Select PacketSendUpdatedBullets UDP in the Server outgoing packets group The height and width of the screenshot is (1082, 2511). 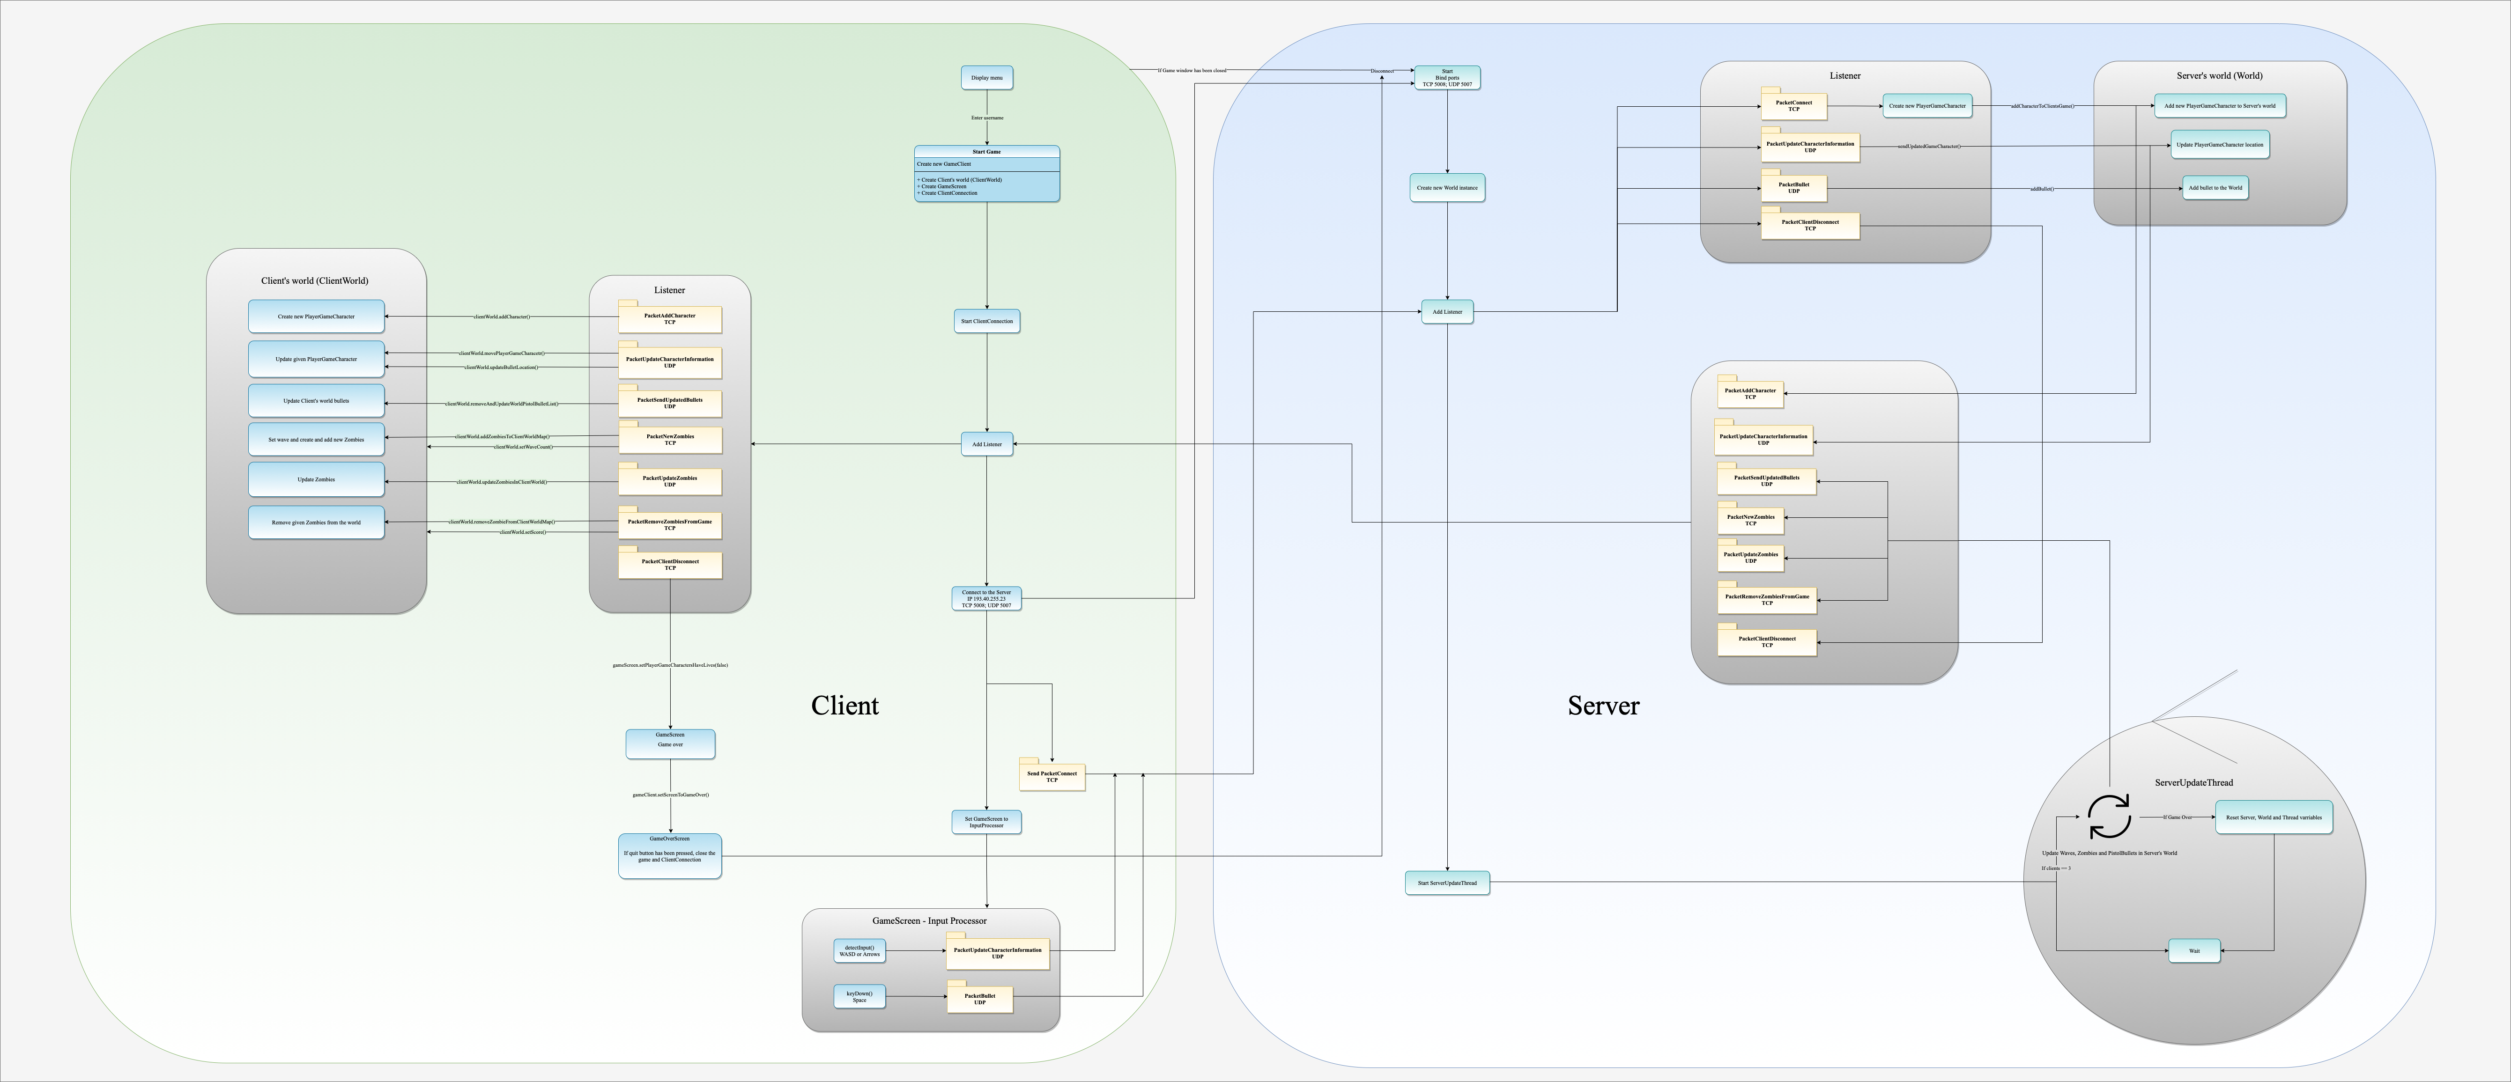1766,479
